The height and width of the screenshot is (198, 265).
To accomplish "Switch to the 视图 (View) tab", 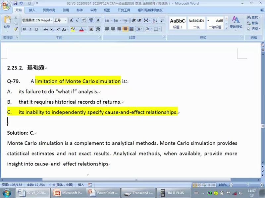I will [107, 10].
